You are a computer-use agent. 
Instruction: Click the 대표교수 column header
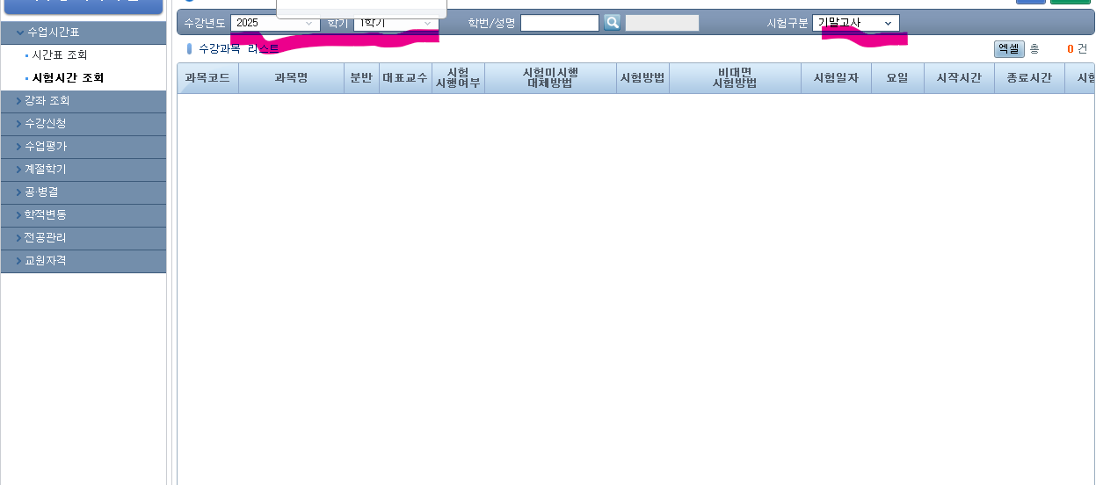[x=405, y=78]
